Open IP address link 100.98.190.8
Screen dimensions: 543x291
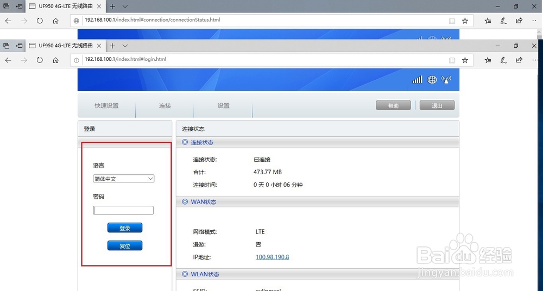[272, 257]
